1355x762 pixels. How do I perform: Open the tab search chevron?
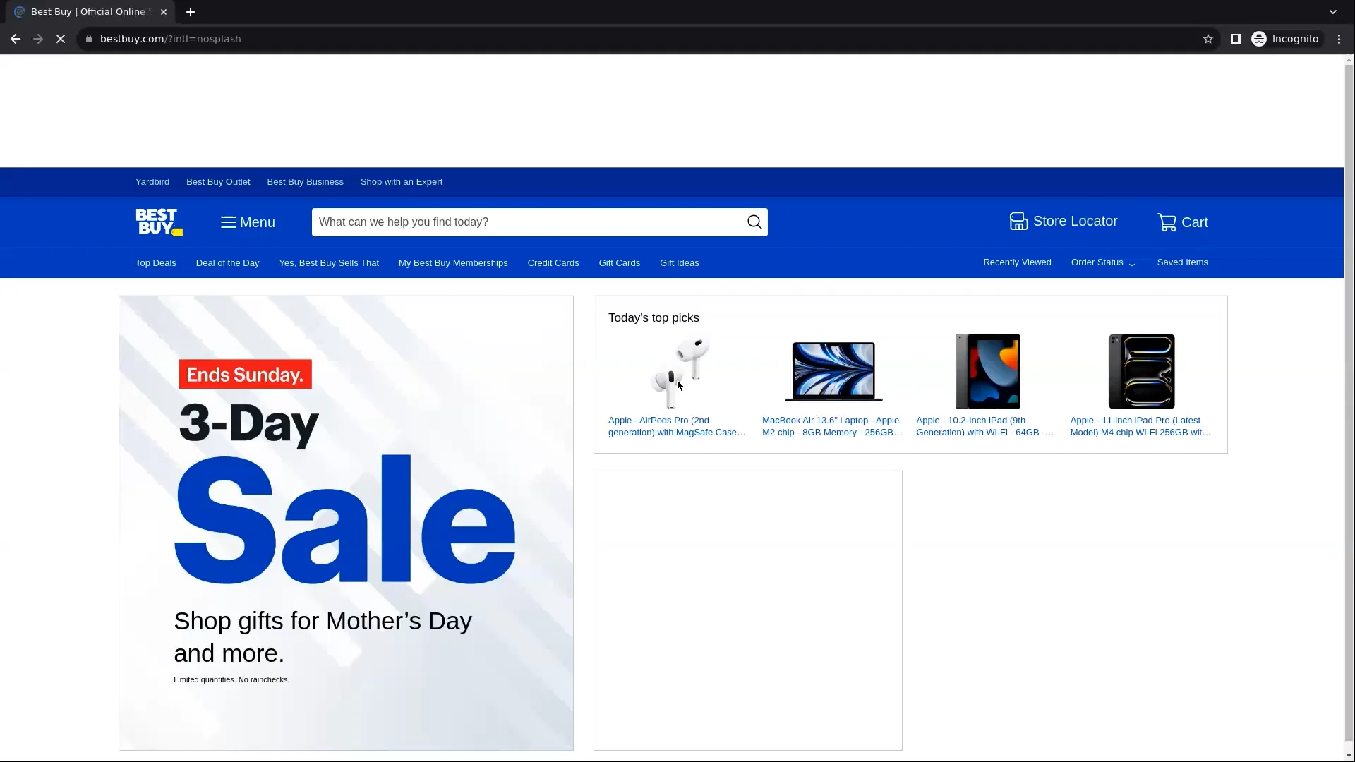pyautogui.click(x=1332, y=11)
